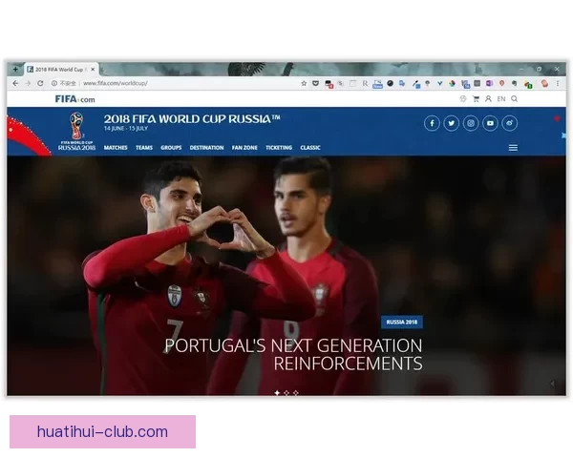Click the Twitter social icon
The width and height of the screenshot is (573, 458).
point(451,123)
